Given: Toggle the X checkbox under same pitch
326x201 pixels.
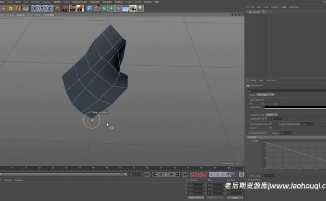Looking at the screenshot, I should [253, 104].
